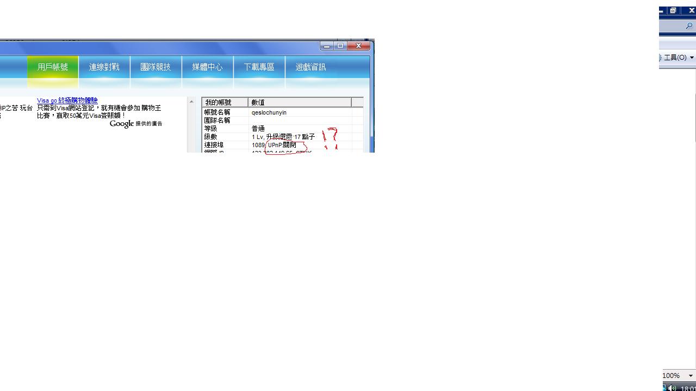This screenshot has height=391, width=696.
Task: Close the game platform window
Action: click(x=359, y=46)
